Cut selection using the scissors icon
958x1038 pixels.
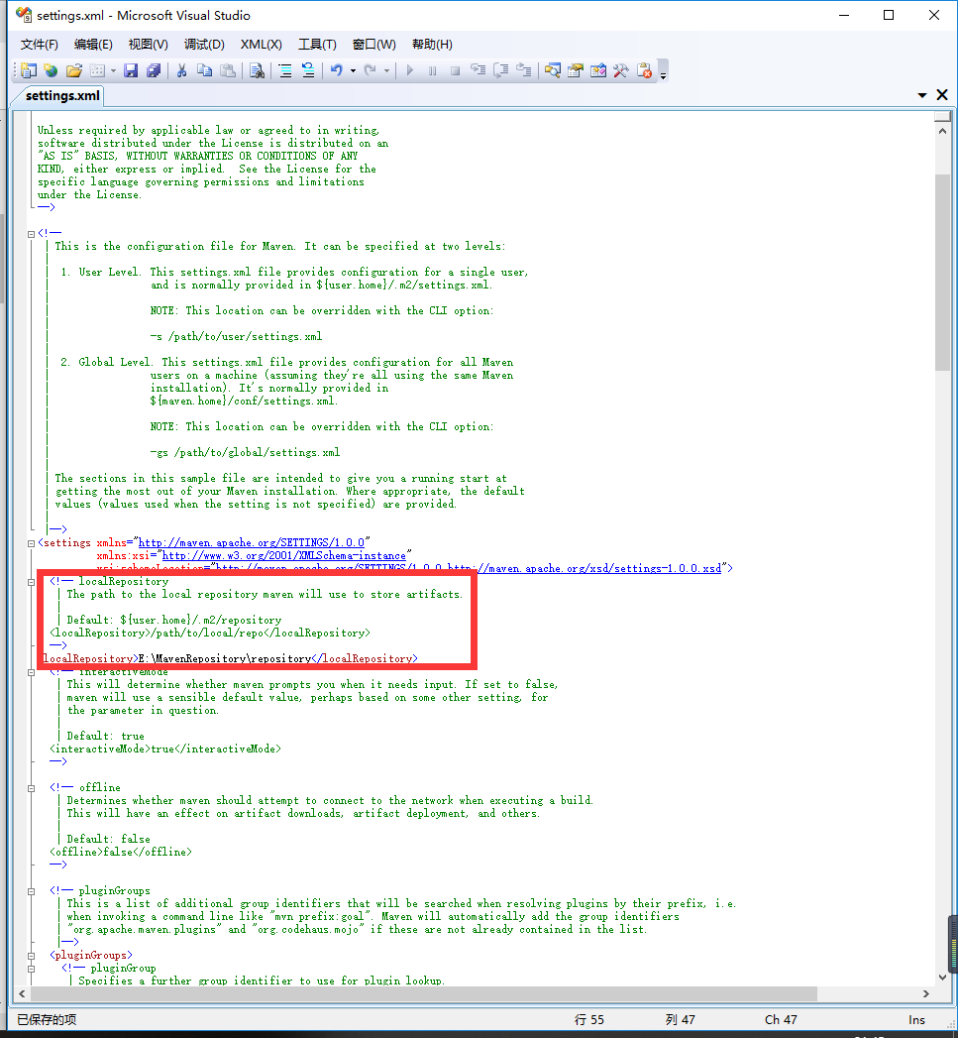pos(182,70)
